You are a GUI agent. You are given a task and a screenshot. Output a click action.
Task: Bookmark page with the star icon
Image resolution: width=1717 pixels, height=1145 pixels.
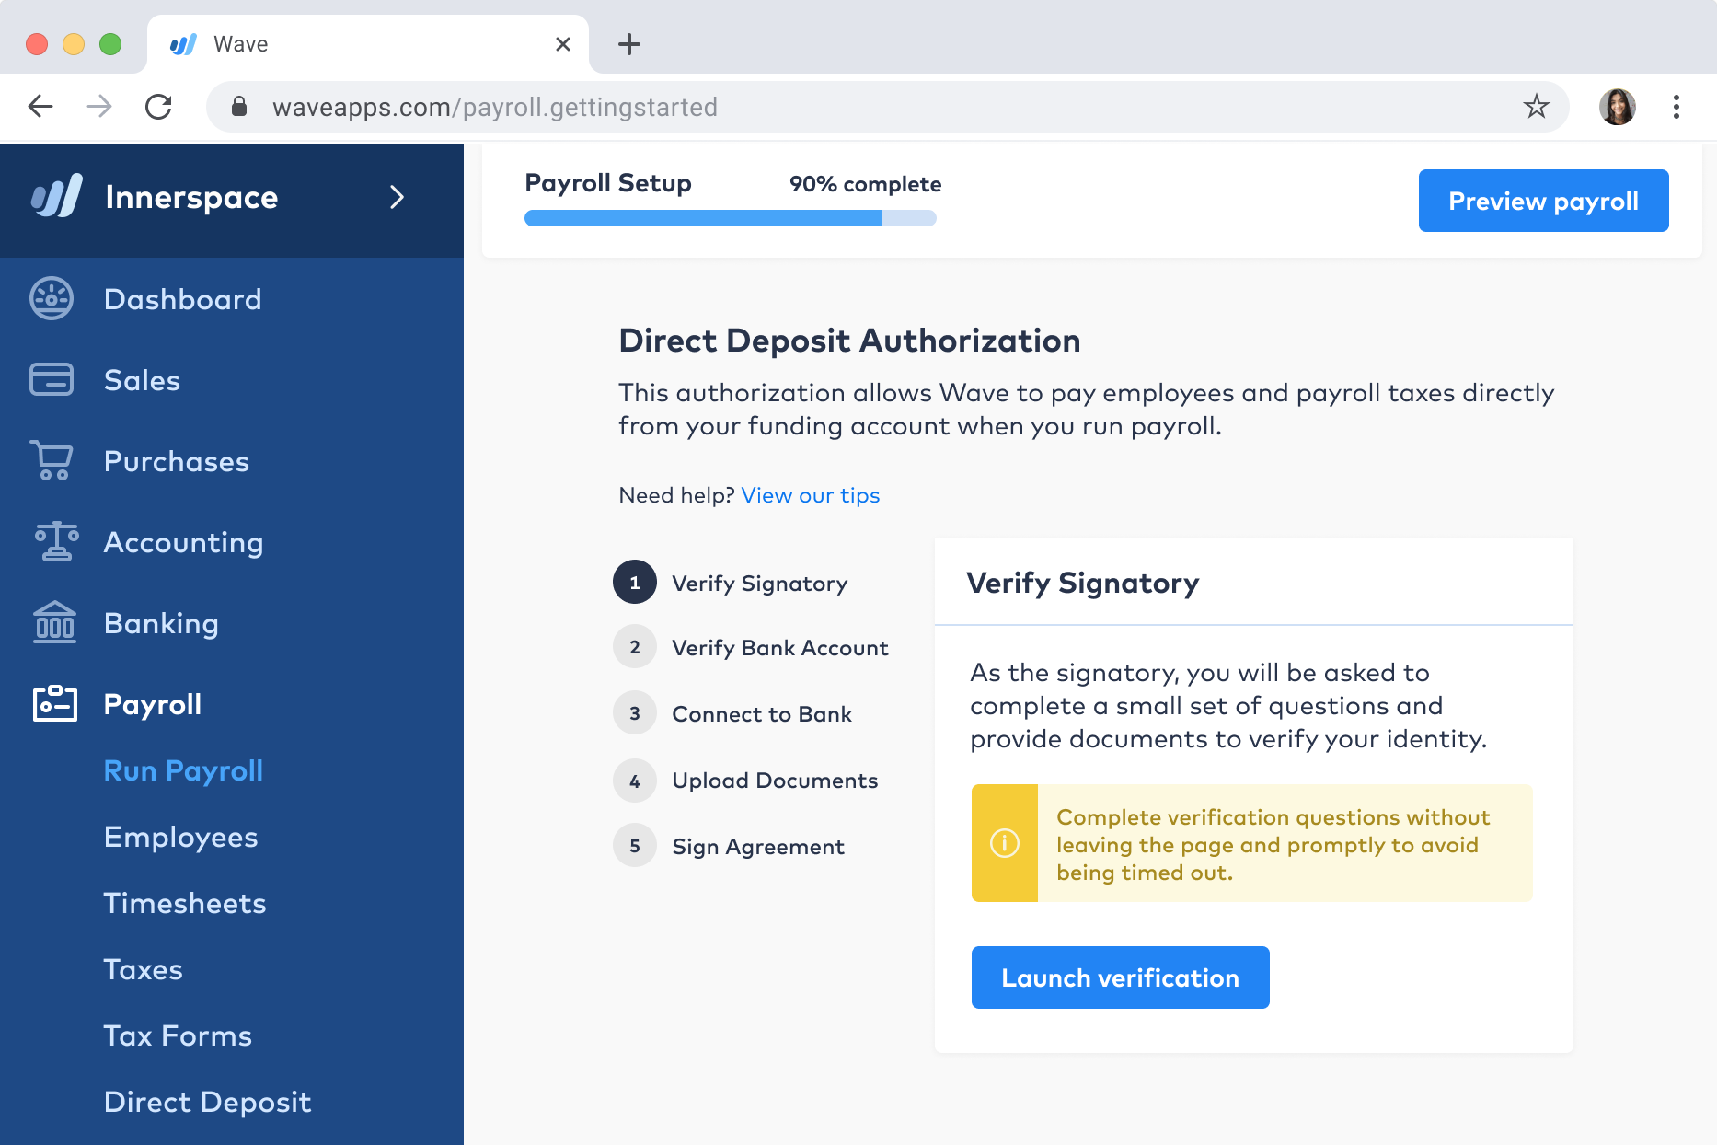point(1536,107)
